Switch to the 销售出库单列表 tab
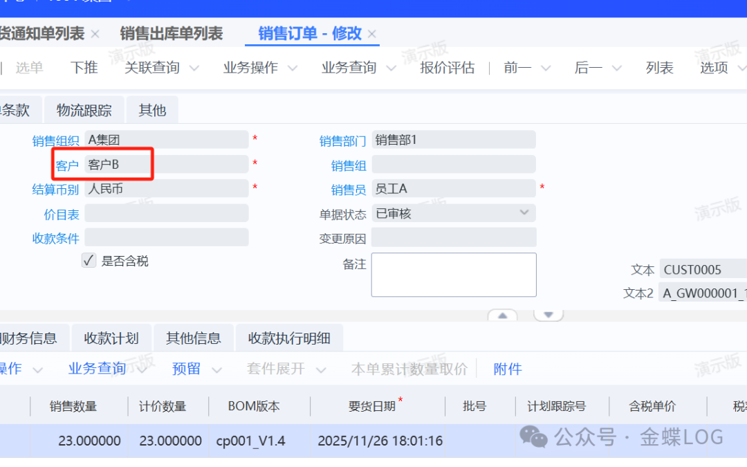This screenshot has height=467, width=747. 171,34
